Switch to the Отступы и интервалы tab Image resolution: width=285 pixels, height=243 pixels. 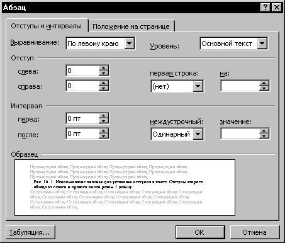(47, 26)
